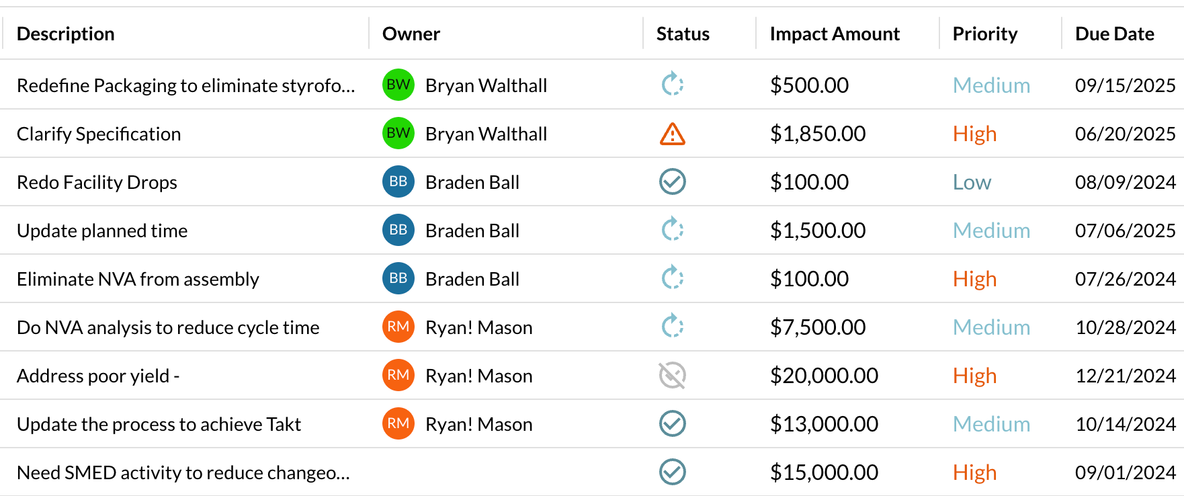Click in-progress status icon for Redefine Packaging row

(x=672, y=85)
